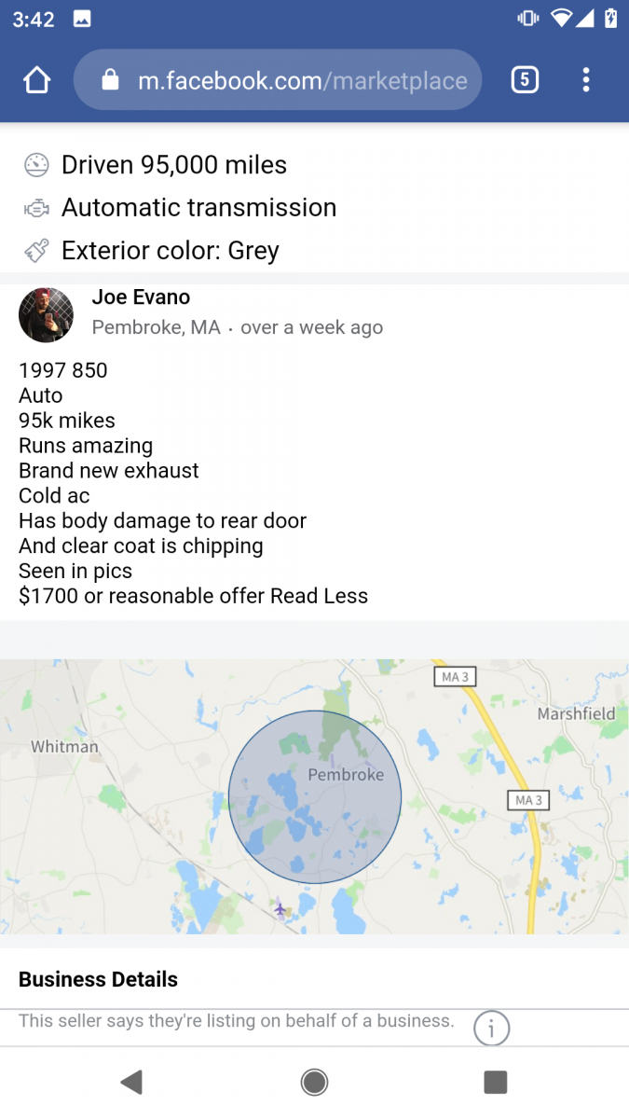Tap the business details info circle icon

[491, 1028]
